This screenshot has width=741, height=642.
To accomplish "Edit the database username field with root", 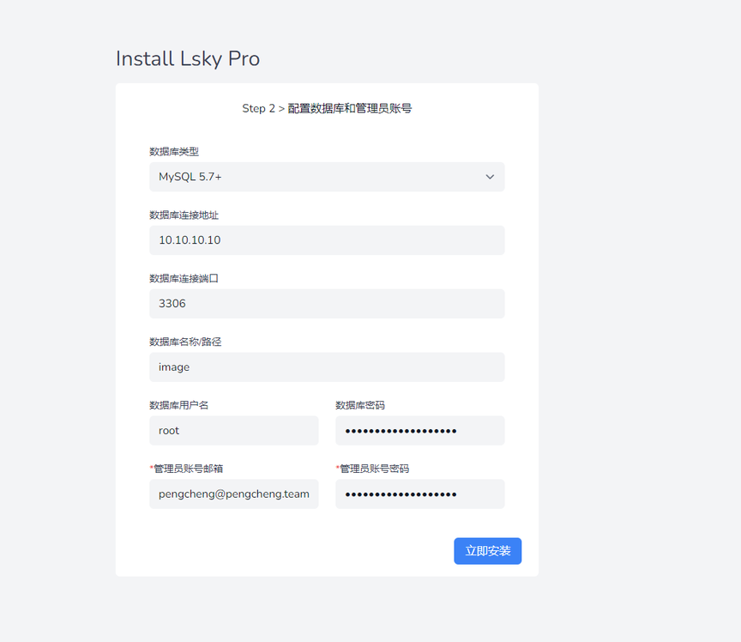I will 234,431.
